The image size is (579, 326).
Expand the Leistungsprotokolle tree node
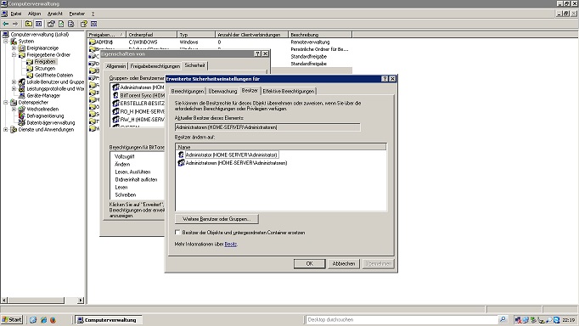(14, 88)
